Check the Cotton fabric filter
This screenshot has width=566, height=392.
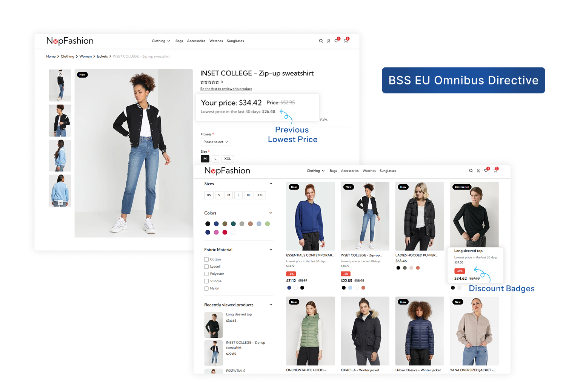(x=206, y=259)
